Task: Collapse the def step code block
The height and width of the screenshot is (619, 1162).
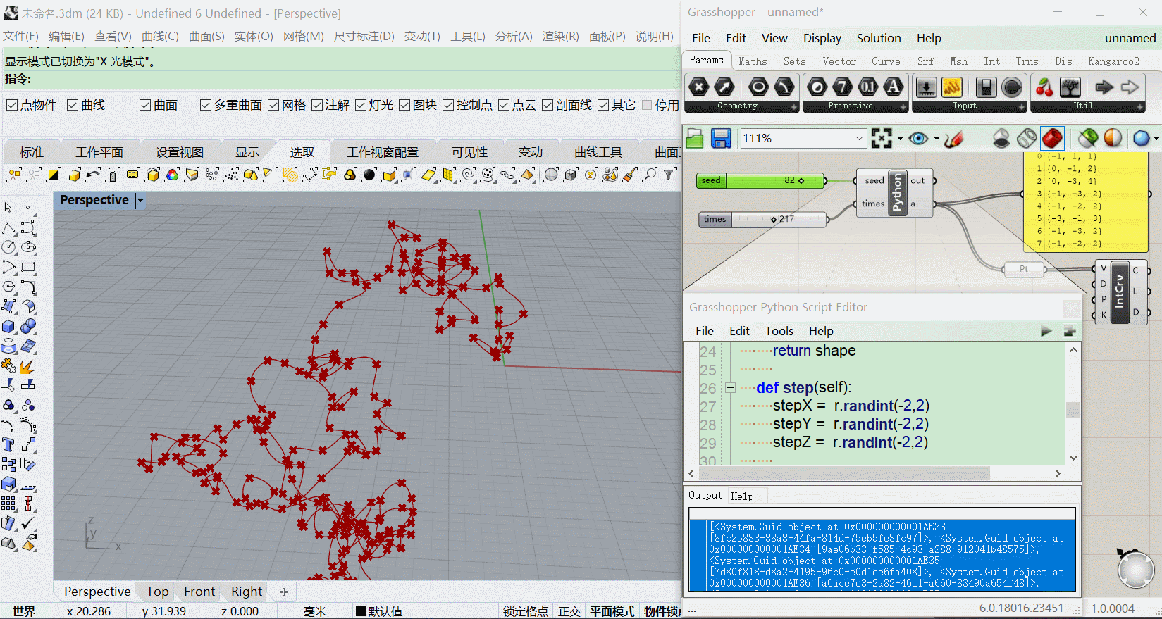Action: point(731,388)
